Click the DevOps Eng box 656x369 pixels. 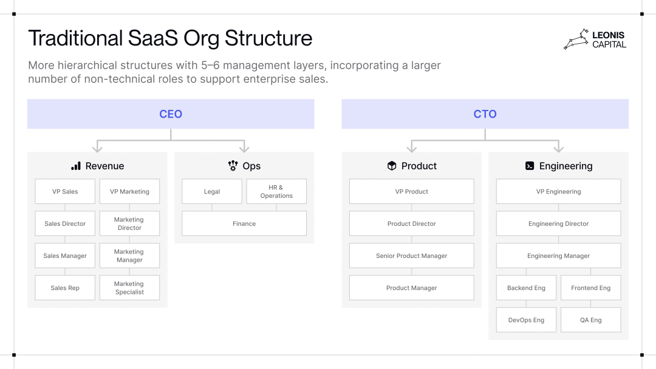click(x=526, y=320)
